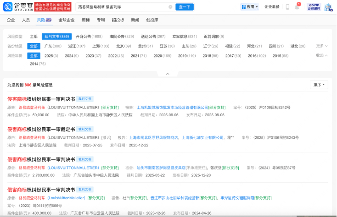Image resolution: width=337 pixels, height=217 pixels.
Task: Filter by region 北京 (89)
Action: point(124,46)
